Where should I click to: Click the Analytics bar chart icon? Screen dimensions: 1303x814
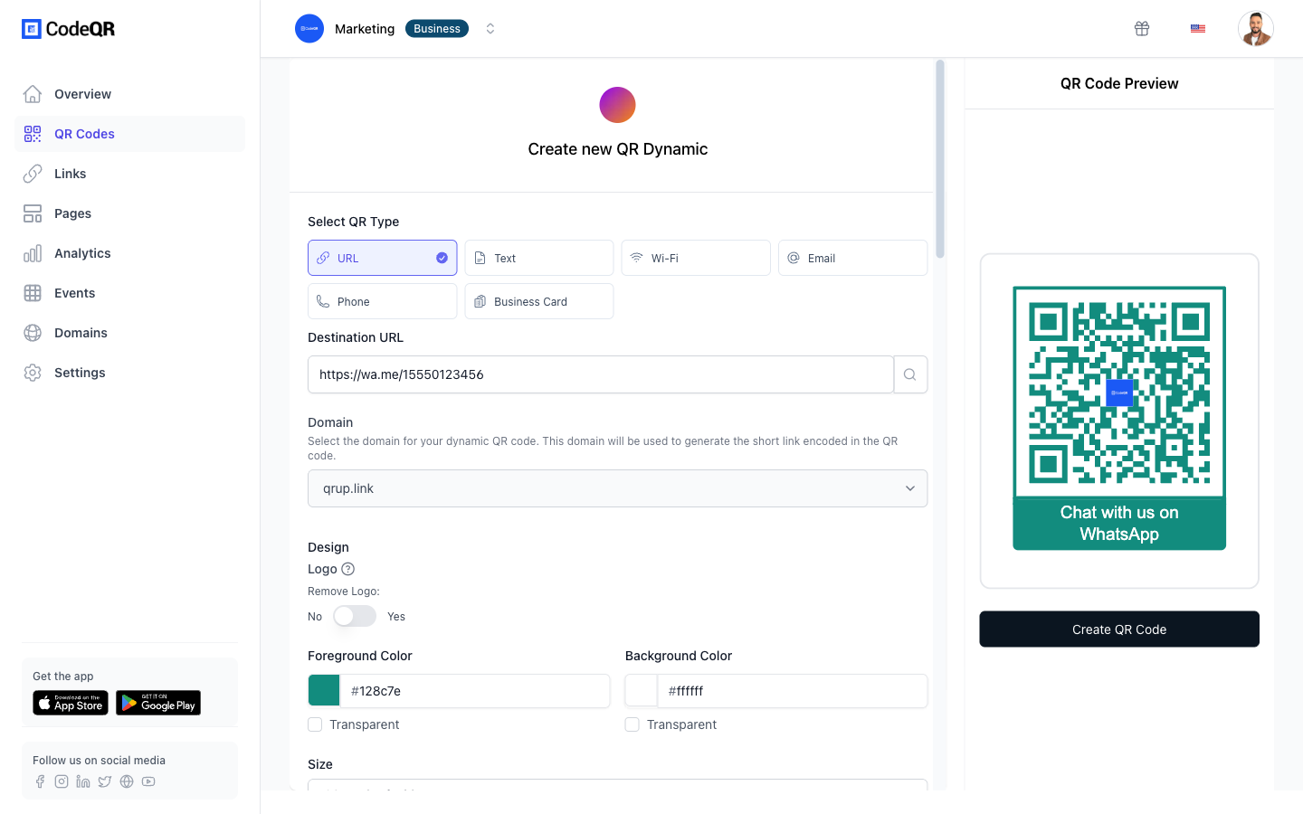click(x=33, y=253)
